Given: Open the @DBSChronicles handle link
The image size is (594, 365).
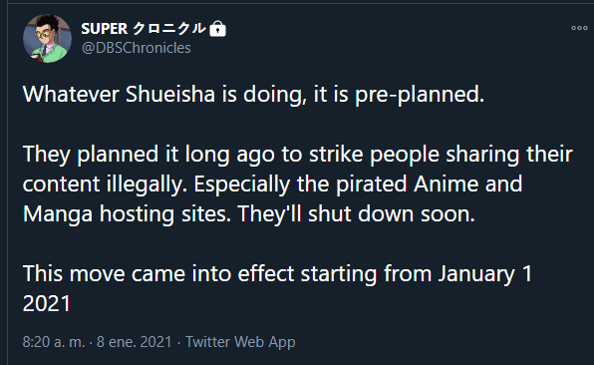Looking at the screenshot, I should (137, 48).
